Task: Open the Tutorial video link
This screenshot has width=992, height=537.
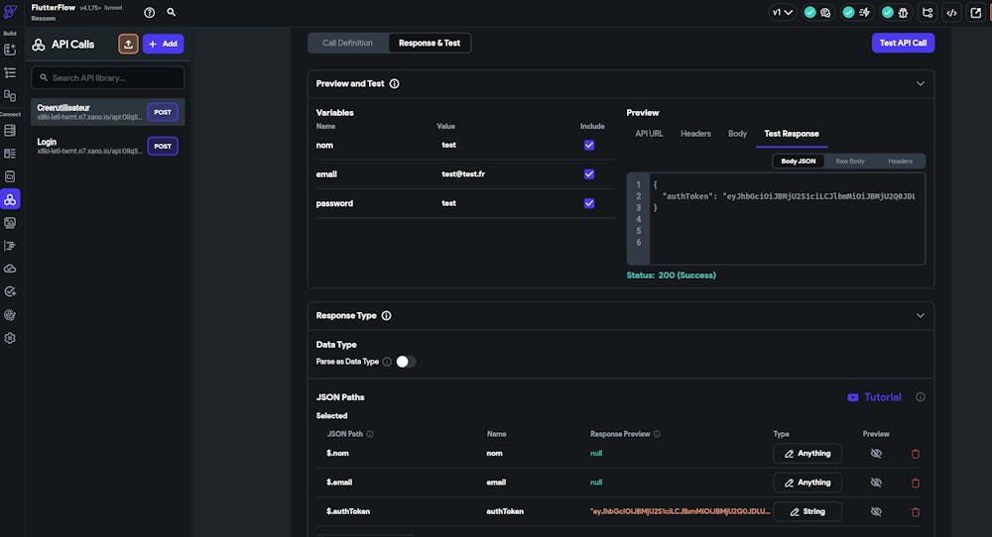Action: [x=874, y=397]
